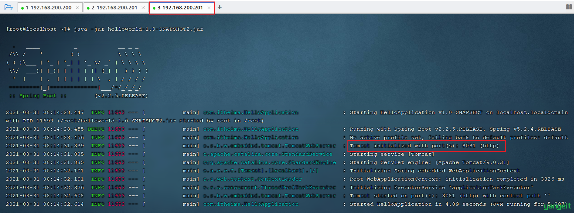Click 'No active profile set' message
The height and width of the screenshot is (213, 574).
tap(459, 137)
